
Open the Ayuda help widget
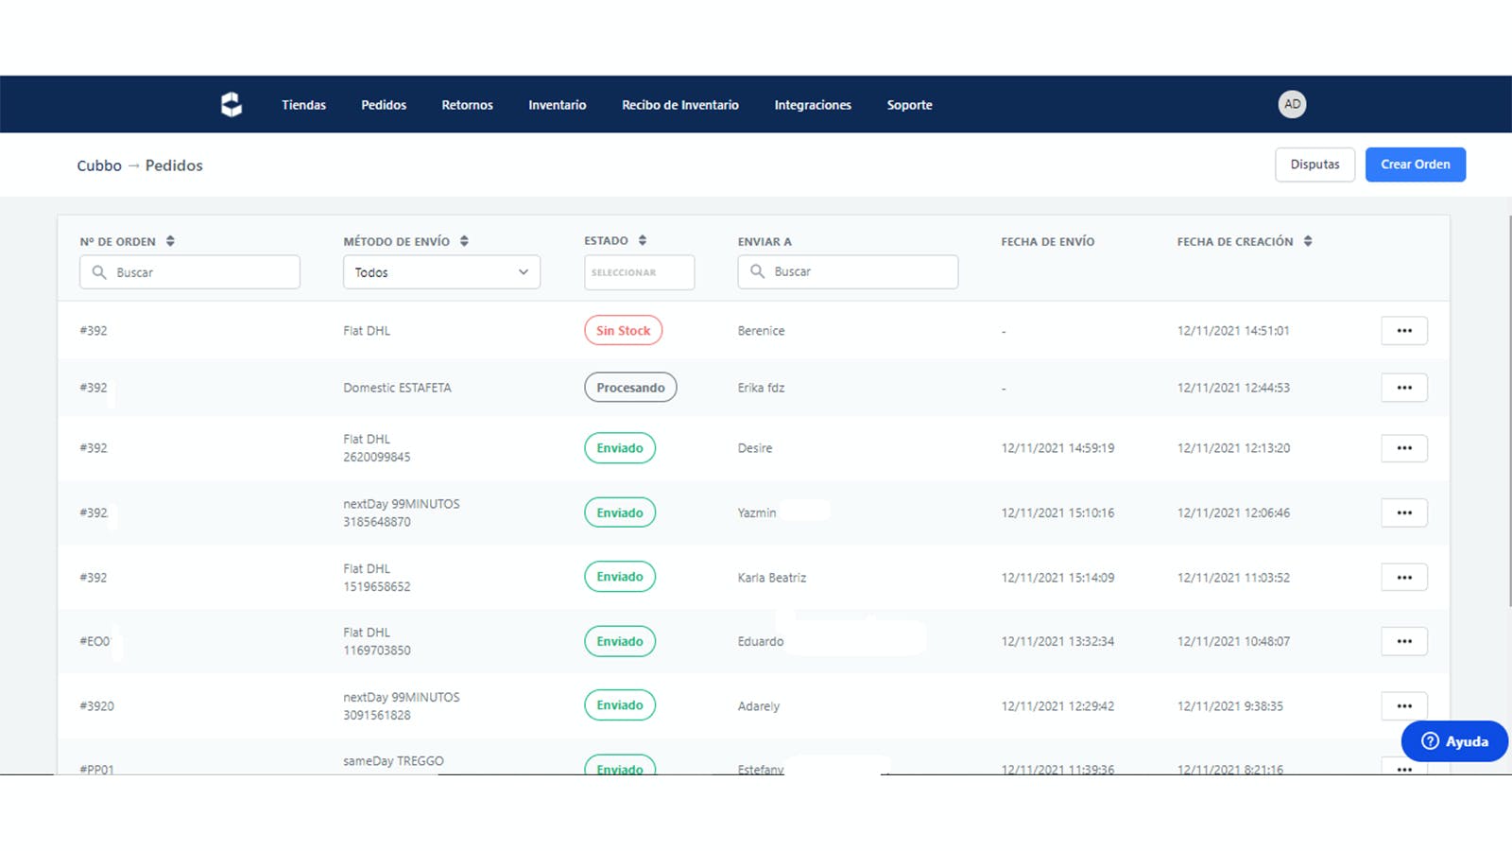[1454, 741]
